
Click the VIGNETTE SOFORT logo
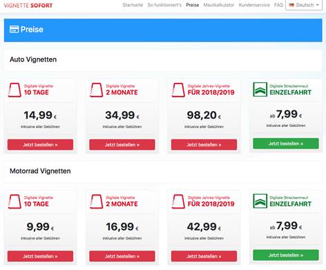tap(28, 6)
